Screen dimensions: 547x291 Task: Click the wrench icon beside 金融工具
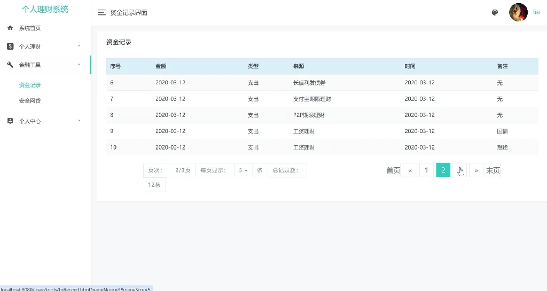point(10,65)
